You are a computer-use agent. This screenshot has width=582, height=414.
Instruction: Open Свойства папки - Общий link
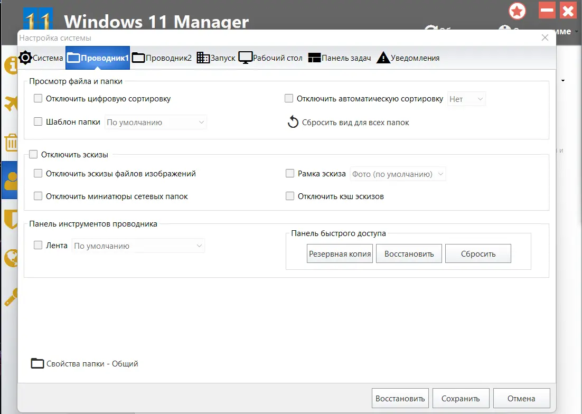92,363
